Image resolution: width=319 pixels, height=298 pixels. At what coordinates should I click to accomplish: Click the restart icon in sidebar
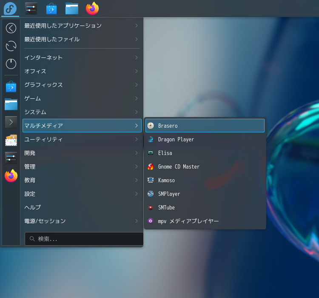pos(11,46)
